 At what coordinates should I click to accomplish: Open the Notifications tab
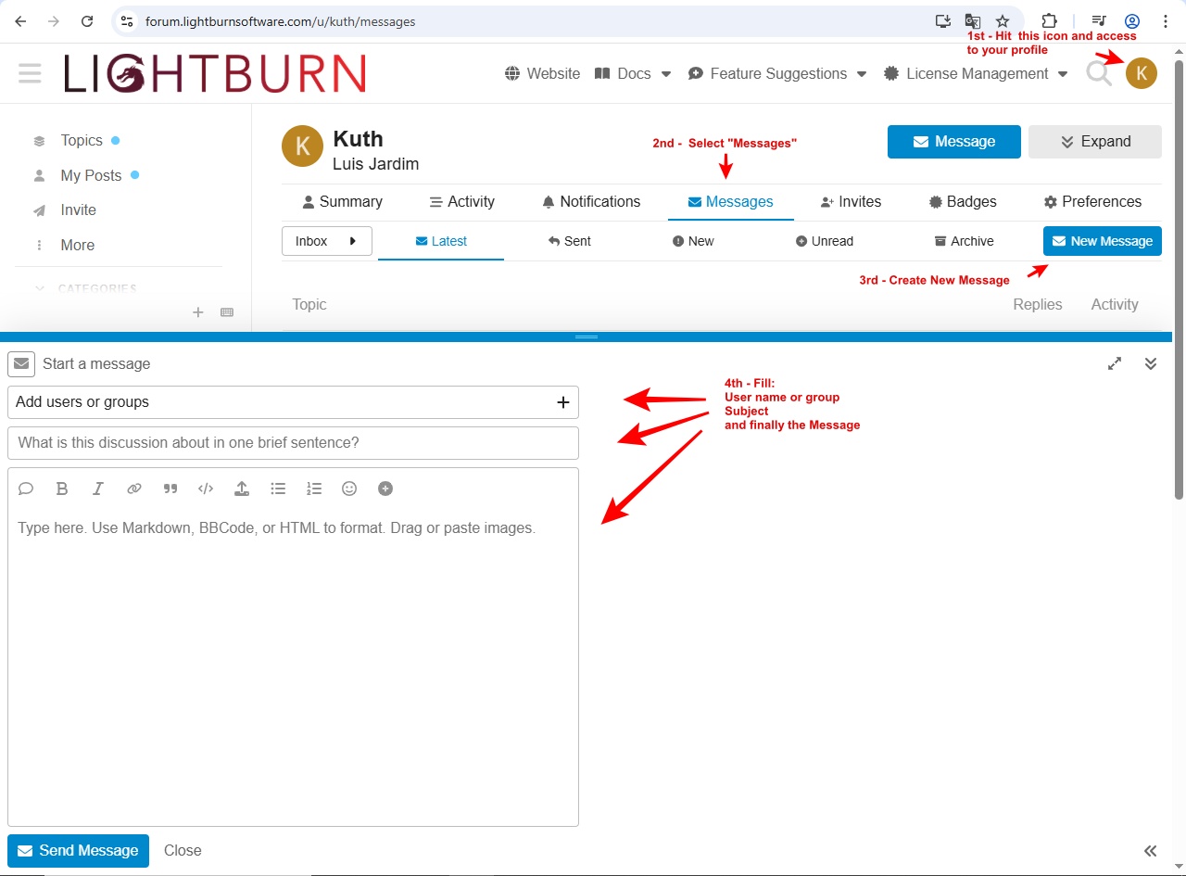(x=591, y=201)
